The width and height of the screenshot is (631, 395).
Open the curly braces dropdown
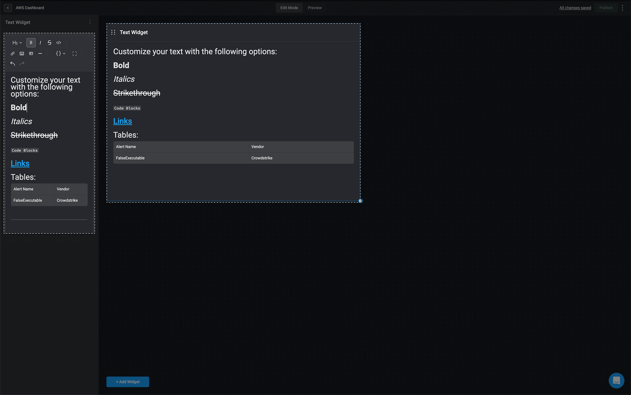61,54
